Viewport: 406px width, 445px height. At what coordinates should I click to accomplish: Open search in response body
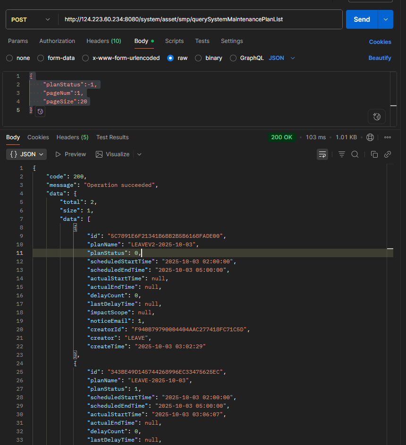point(355,154)
